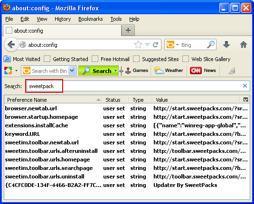This screenshot has width=254, height=204.
Task: Open the Tools menu
Action: (x=116, y=19)
